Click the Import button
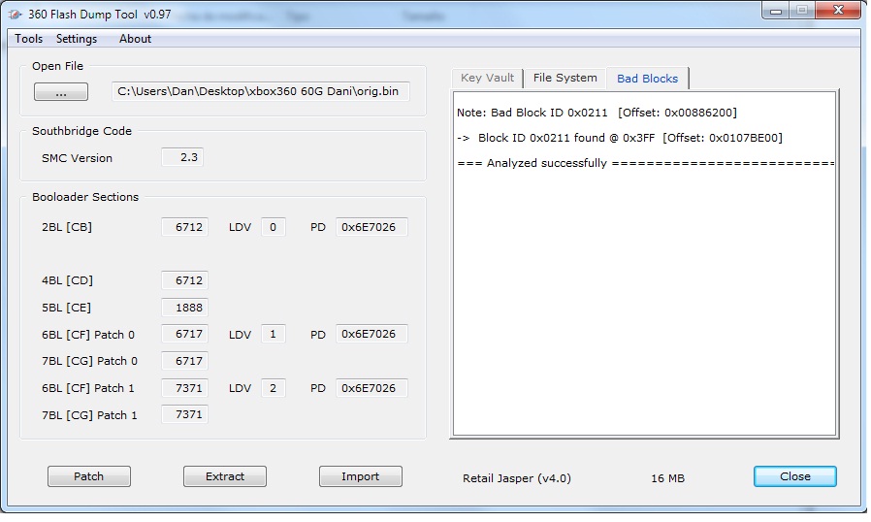871x522 pixels. click(361, 476)
